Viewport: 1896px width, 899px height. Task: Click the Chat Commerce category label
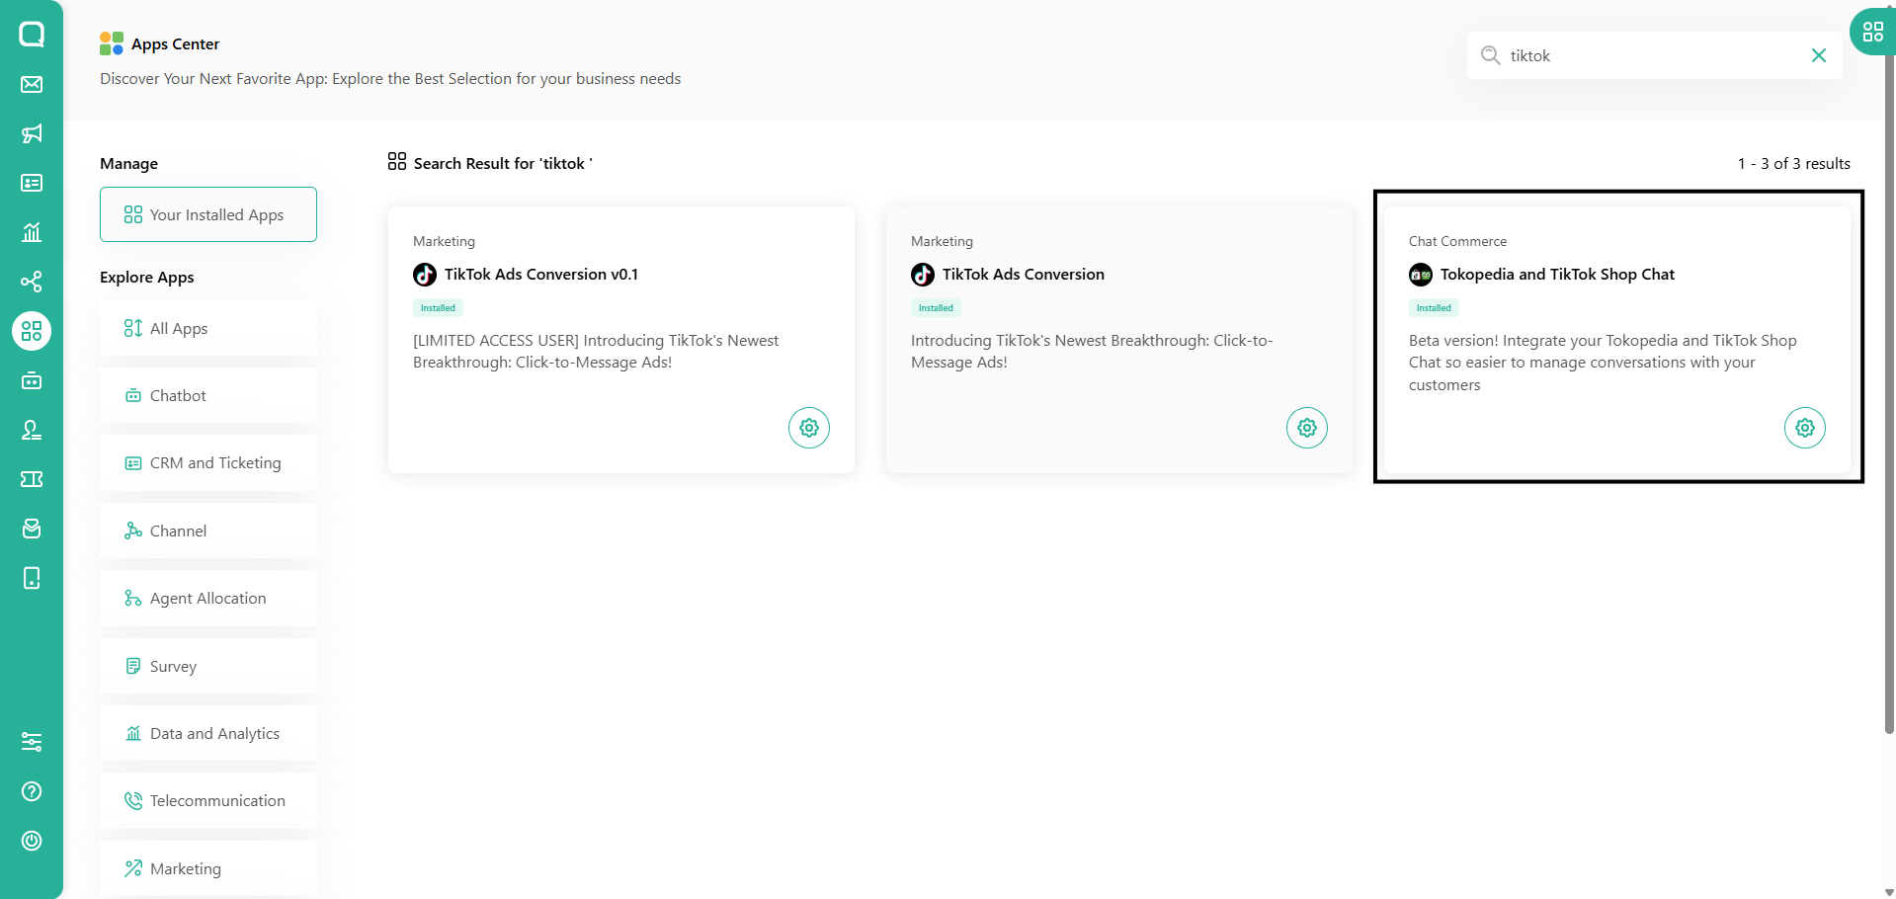point(1457,241)
